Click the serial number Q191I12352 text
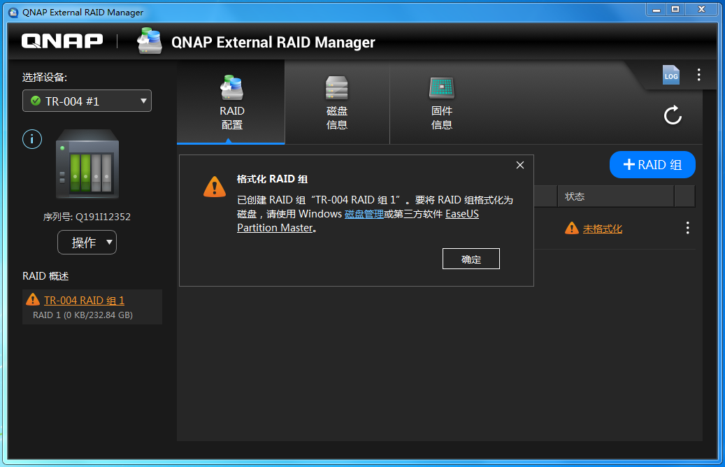The width and height of the screenshot is (725, 467). tap(103, 217)
